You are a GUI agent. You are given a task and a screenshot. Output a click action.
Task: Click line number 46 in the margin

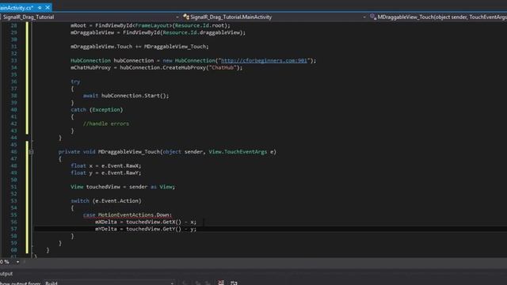(13, 151)
